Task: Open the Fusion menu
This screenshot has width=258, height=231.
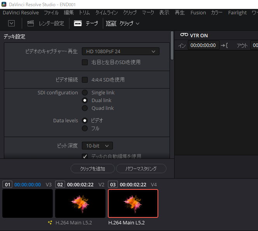Action: click(198, 12)
